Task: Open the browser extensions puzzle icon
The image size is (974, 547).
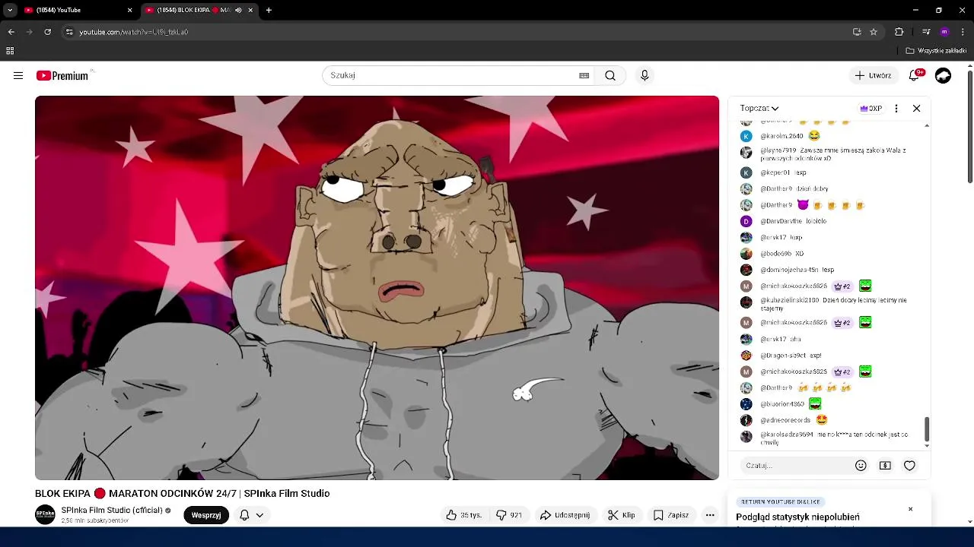Action: (899, 32)
